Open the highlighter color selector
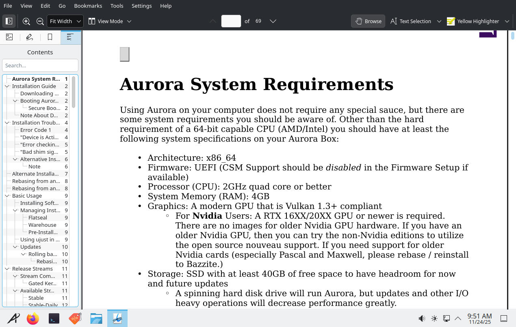Viewport: 516px width, 327px height. (507, 21)
